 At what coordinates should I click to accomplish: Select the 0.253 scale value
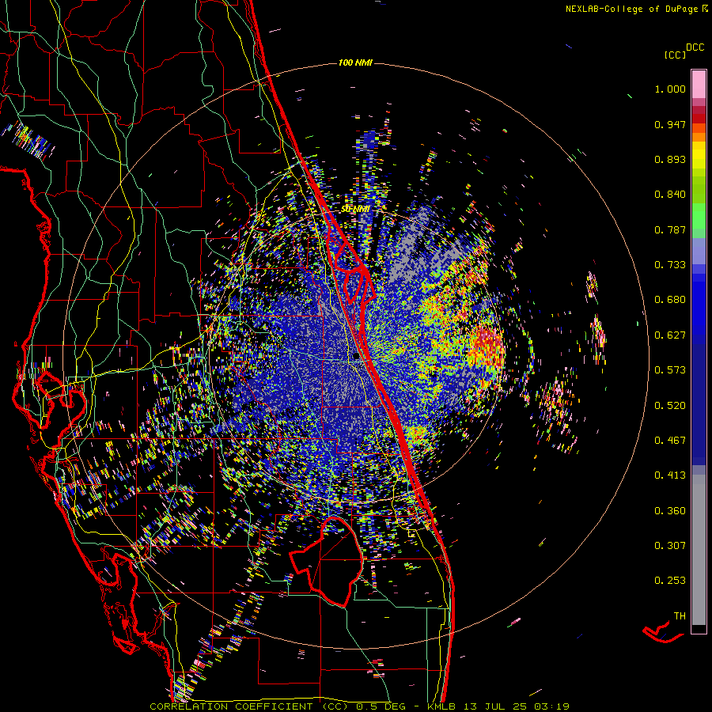point(670,581)
